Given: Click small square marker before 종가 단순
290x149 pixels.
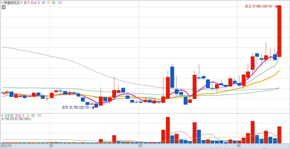Looking at the screenshot, I should [x=21, y=3].
